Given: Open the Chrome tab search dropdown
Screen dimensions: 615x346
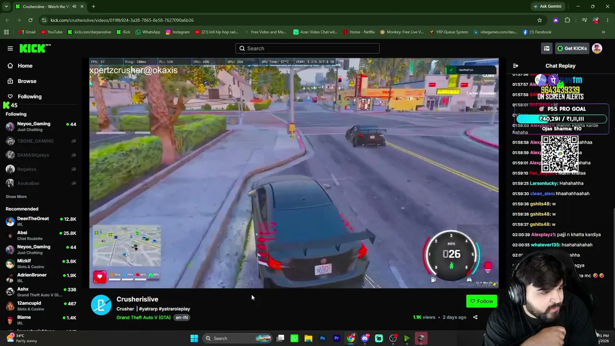Looking at the screenshot, I should [x=6, y=7].
